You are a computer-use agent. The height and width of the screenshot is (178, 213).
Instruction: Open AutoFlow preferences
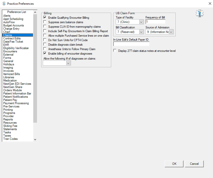point(9,22)
